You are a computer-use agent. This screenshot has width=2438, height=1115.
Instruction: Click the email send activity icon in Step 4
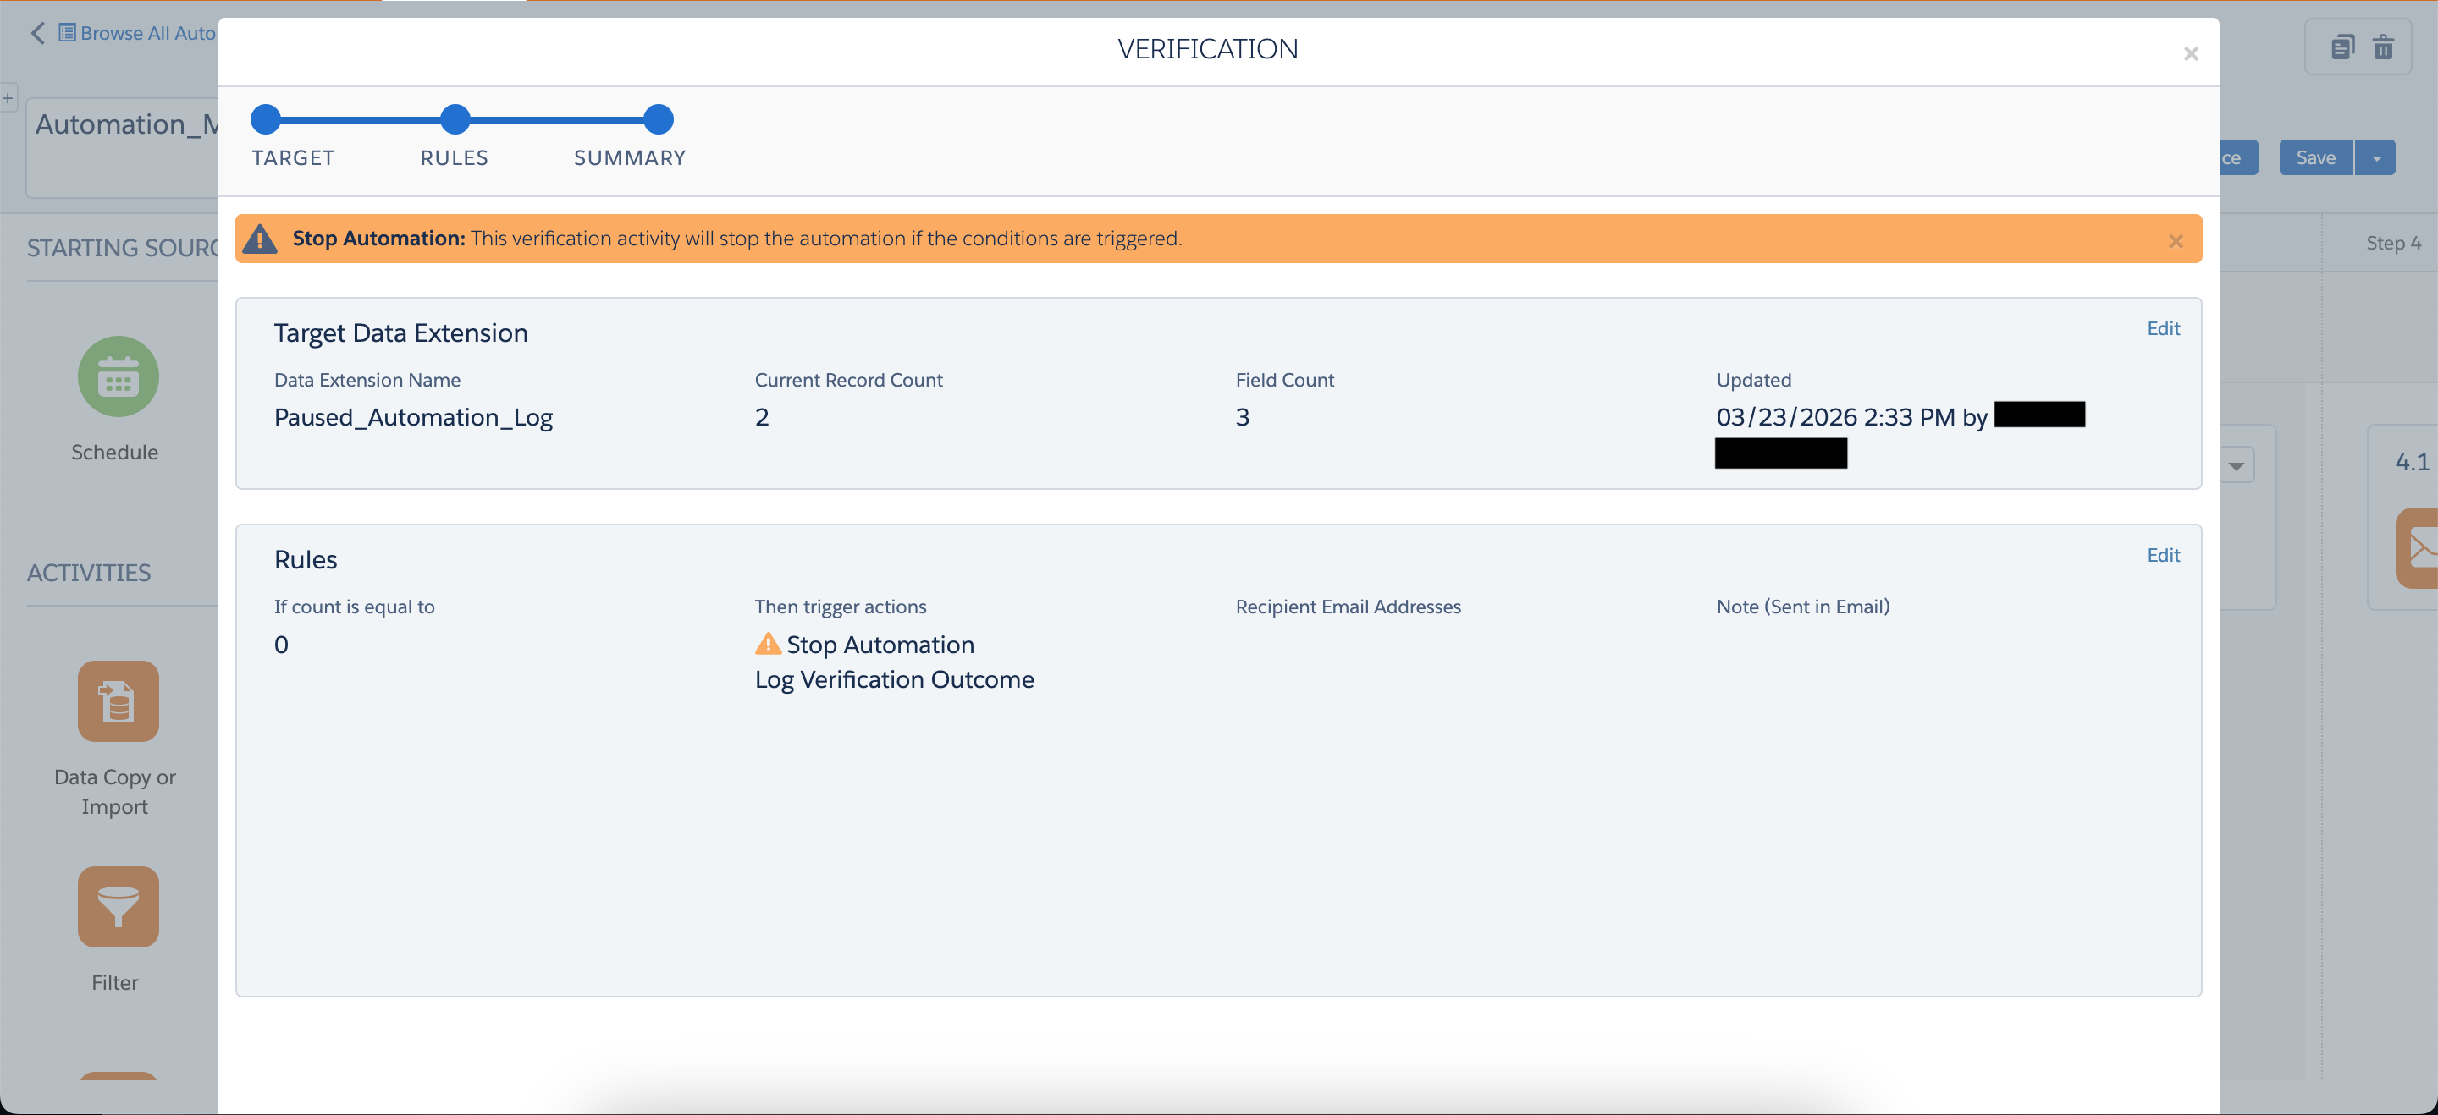pos(2417,548)
